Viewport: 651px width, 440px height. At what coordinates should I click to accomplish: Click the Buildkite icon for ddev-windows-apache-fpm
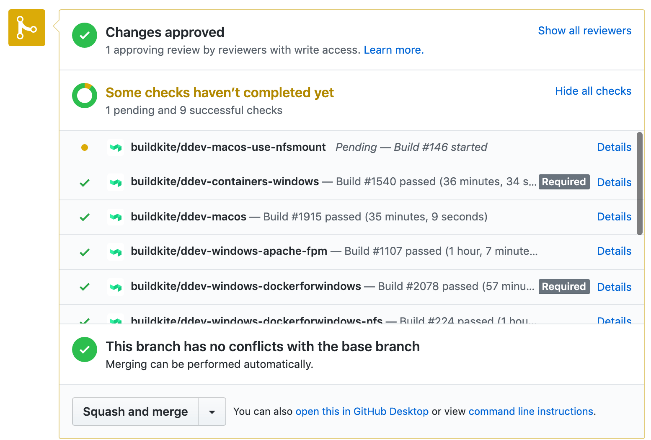[x=115, y=252]
